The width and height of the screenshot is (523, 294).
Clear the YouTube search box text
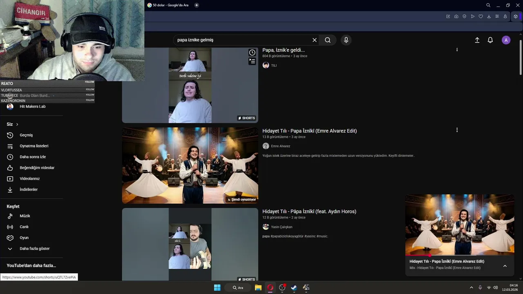(x=315, y=40)
